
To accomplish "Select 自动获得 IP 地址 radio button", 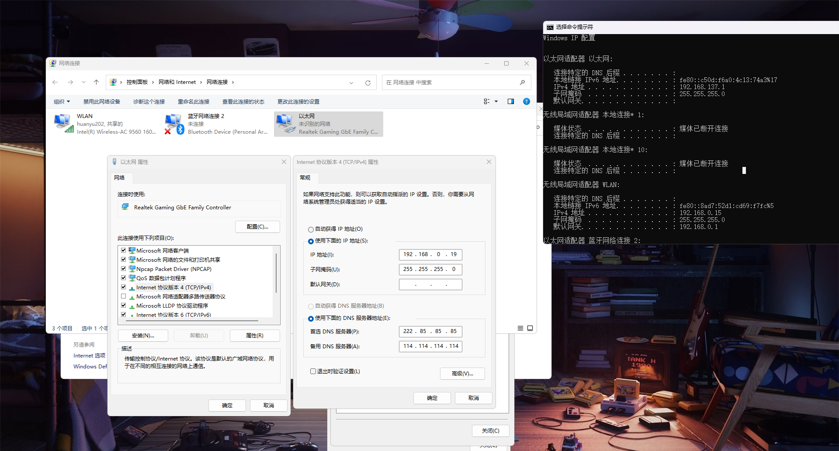I will click(311, 229).
